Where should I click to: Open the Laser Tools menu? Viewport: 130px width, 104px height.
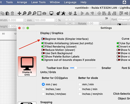tap(38, 2)
